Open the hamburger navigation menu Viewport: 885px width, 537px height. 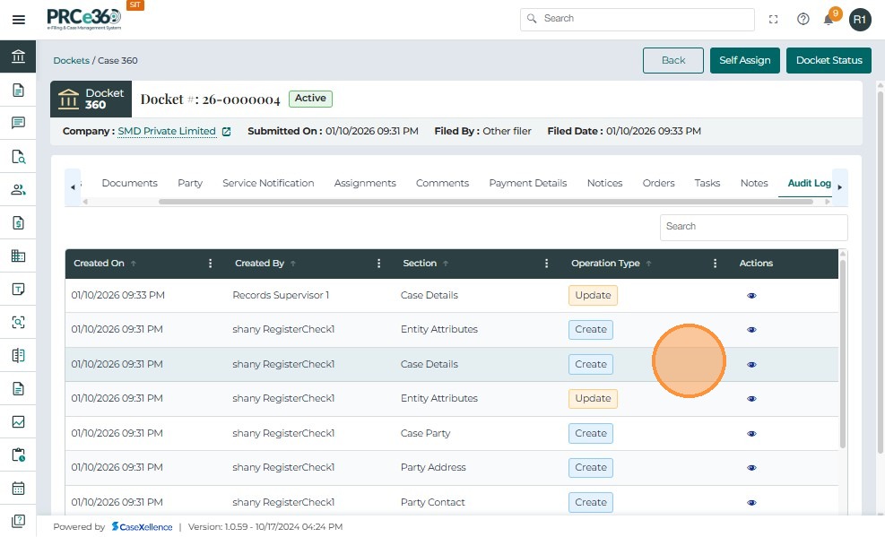click(x=18, y=20)
